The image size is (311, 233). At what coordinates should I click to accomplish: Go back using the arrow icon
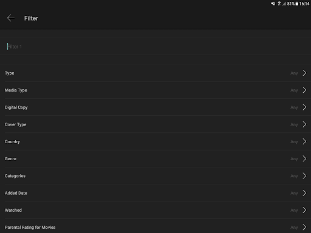11,18
